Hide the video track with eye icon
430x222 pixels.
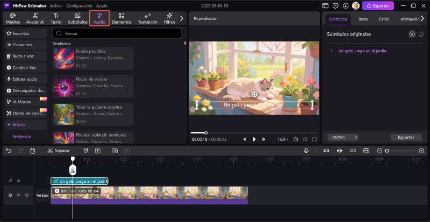(x=18, y=195)
